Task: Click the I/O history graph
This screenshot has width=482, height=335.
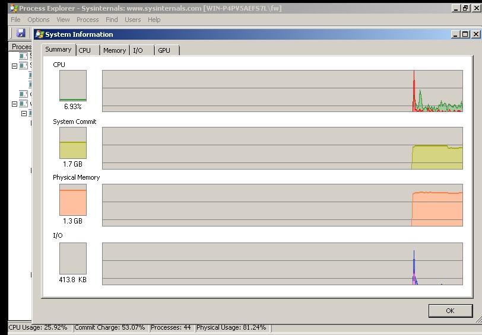Action: (283, 264)
